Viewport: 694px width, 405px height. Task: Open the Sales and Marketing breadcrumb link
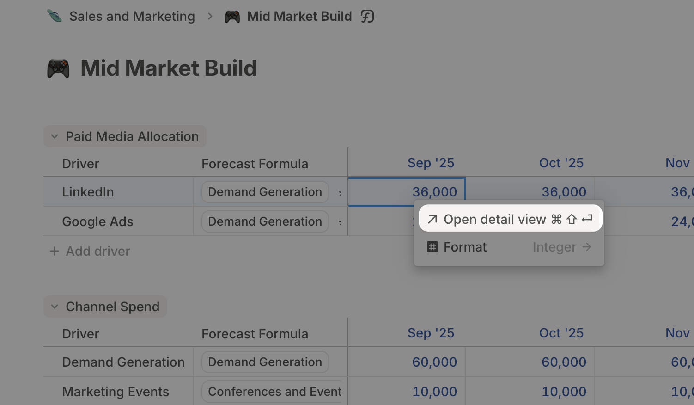tap(132, 16)
